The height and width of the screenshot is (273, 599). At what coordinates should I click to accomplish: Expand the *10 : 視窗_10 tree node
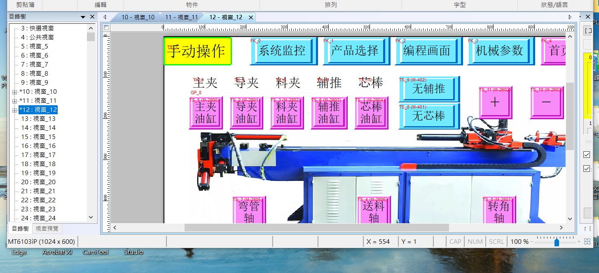click(x=15, y=92)
